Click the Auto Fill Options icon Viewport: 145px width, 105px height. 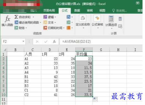tap(95, 99)
